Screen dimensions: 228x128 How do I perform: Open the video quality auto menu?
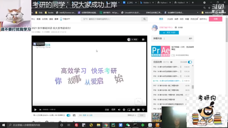[x=107, y=110]
